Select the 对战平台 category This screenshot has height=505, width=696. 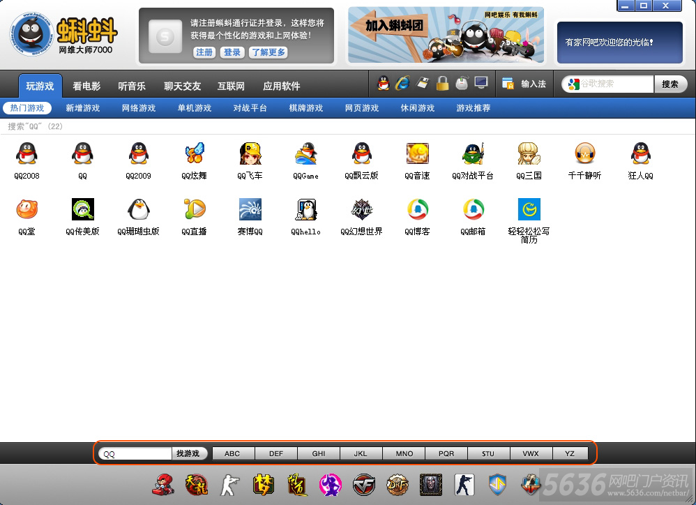[250, 108]
